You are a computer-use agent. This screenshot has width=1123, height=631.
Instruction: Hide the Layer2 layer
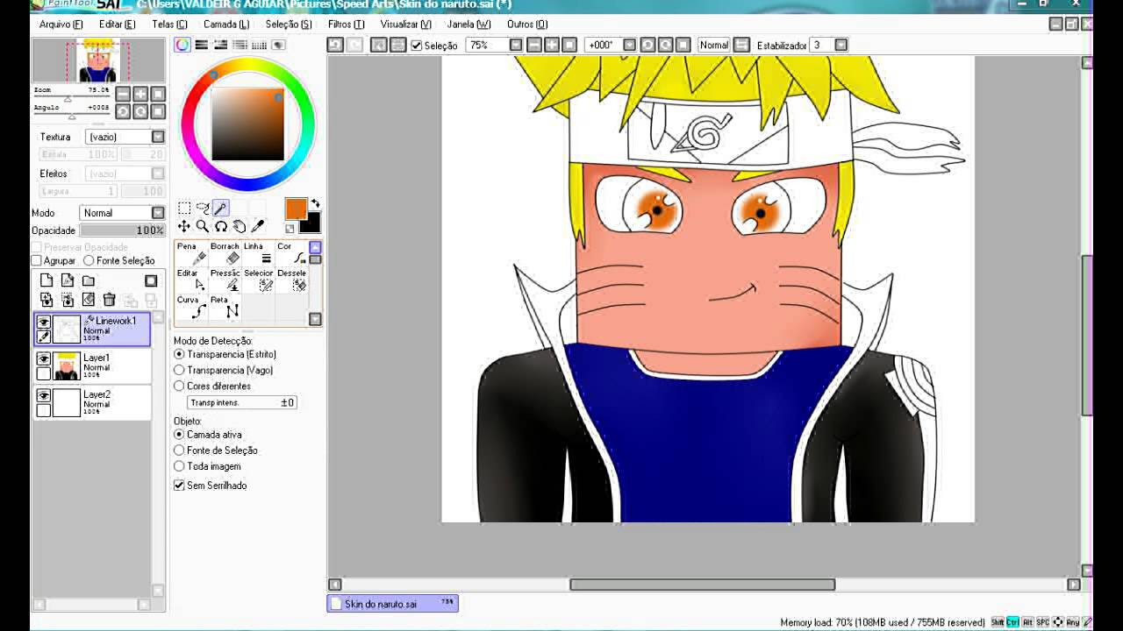click(43, 396)
